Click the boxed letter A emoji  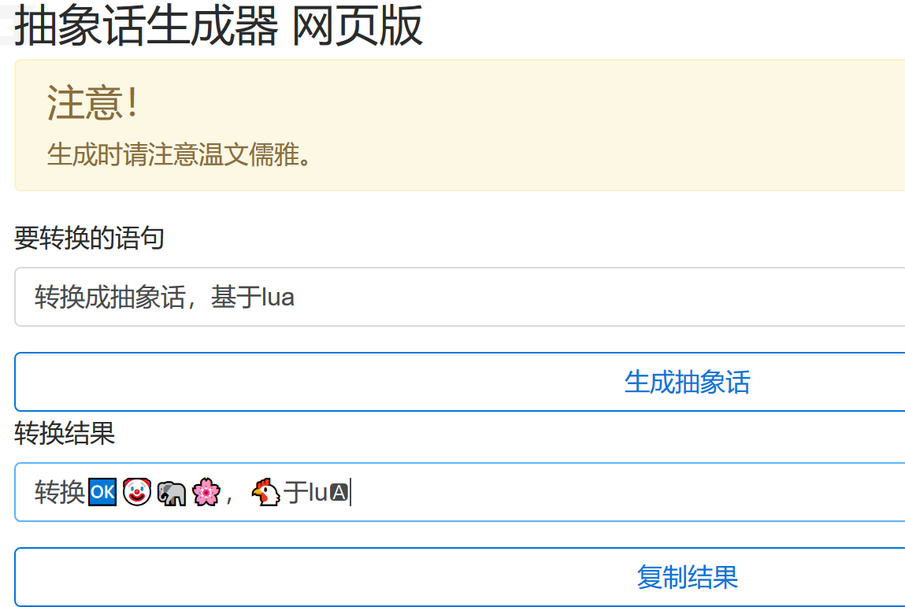(339, 493)
